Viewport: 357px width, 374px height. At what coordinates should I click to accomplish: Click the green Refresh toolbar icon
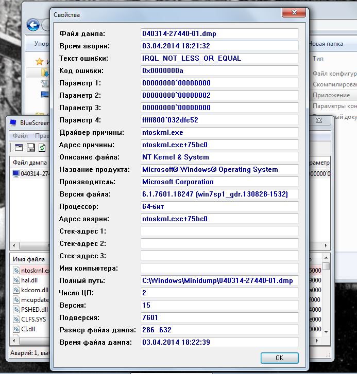click(x=42, y=148)
